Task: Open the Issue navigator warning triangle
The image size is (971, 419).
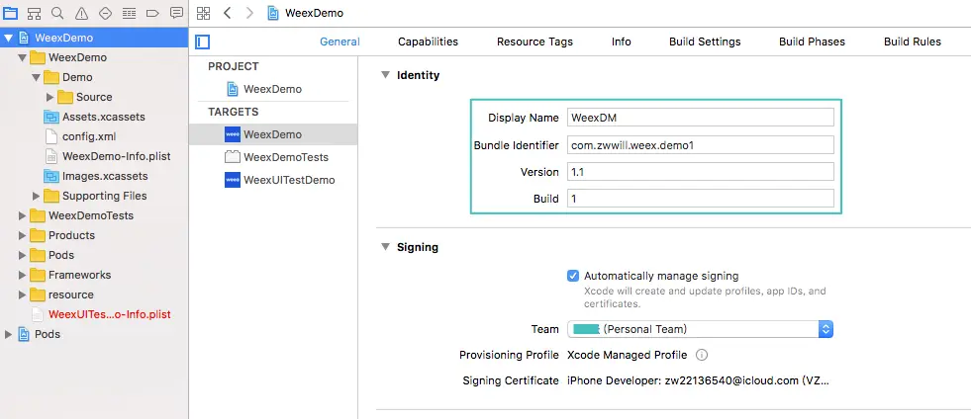Action: coord(81,13)
